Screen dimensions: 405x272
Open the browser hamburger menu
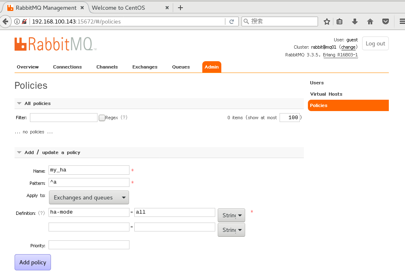(402, 21)
